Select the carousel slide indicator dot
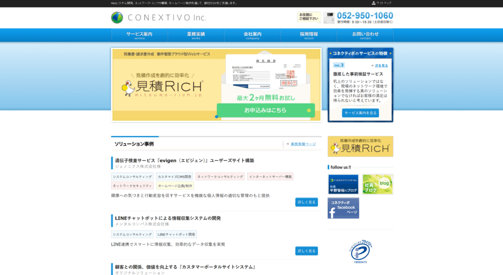The height and width of the screenshot is (275, 503). point(217,117)
